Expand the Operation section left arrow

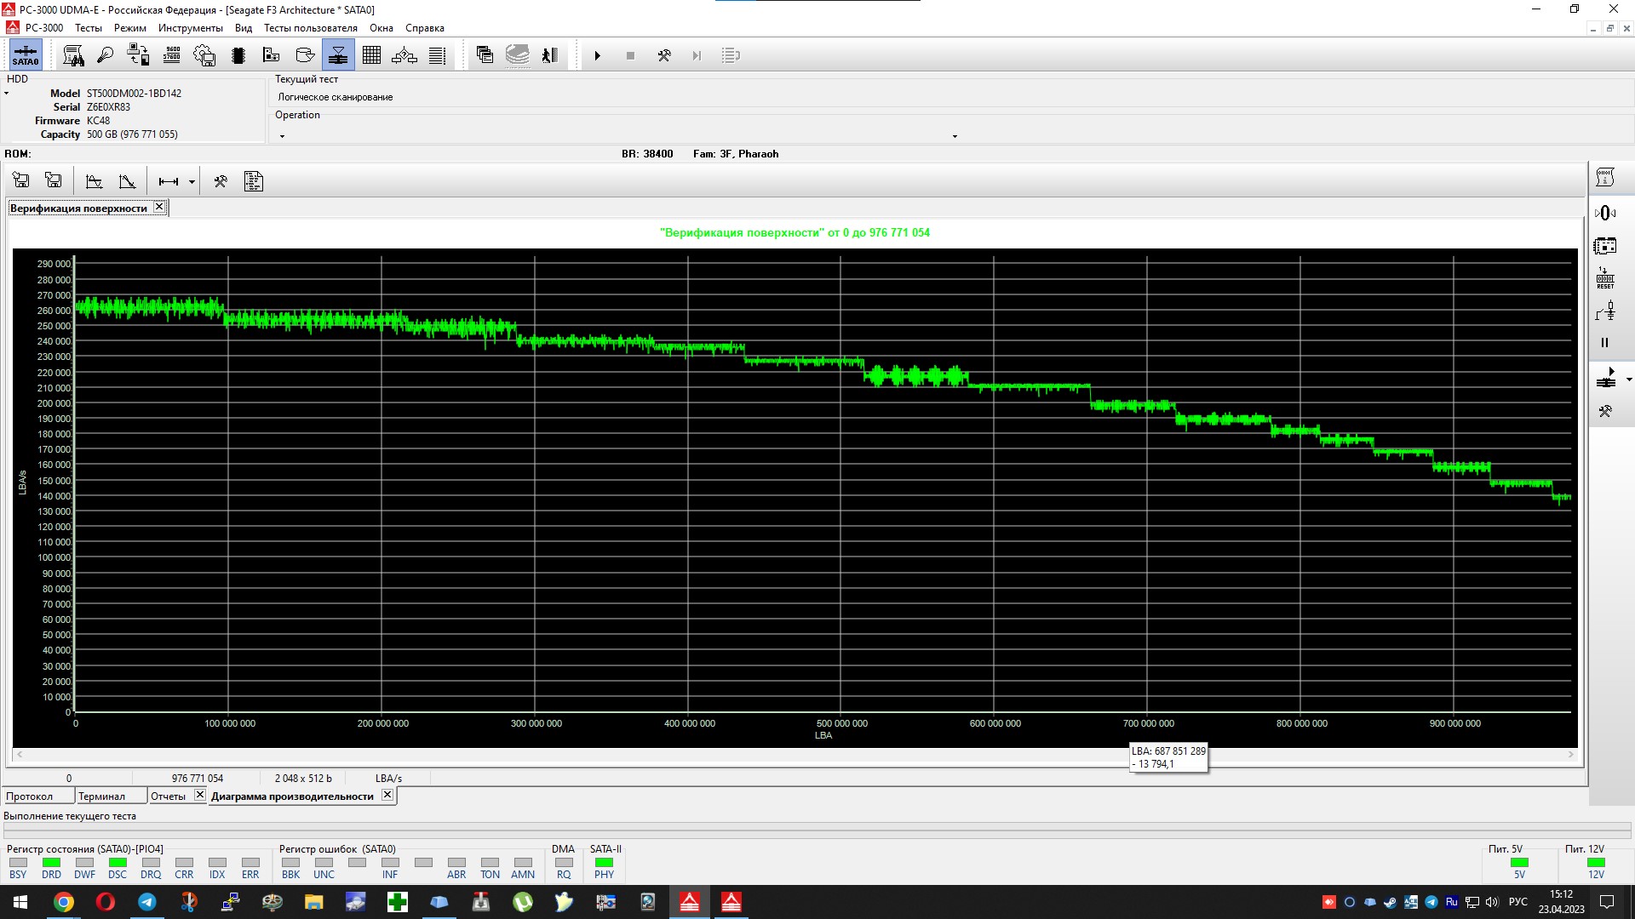282,136
